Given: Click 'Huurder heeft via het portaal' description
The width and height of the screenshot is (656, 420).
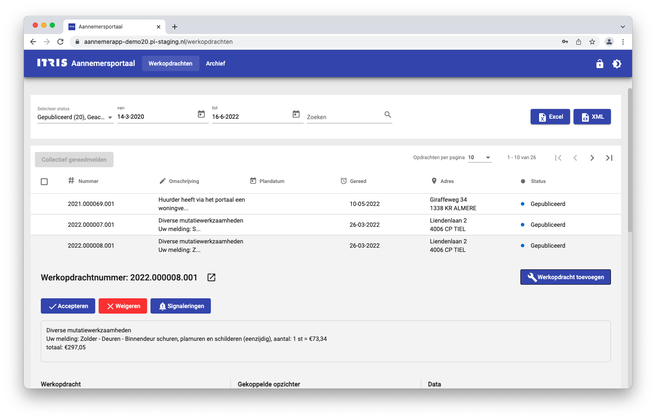Looking at the screenshot, I should (x=202, y=204).
